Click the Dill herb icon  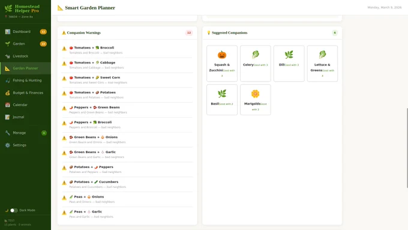point(289,55)
